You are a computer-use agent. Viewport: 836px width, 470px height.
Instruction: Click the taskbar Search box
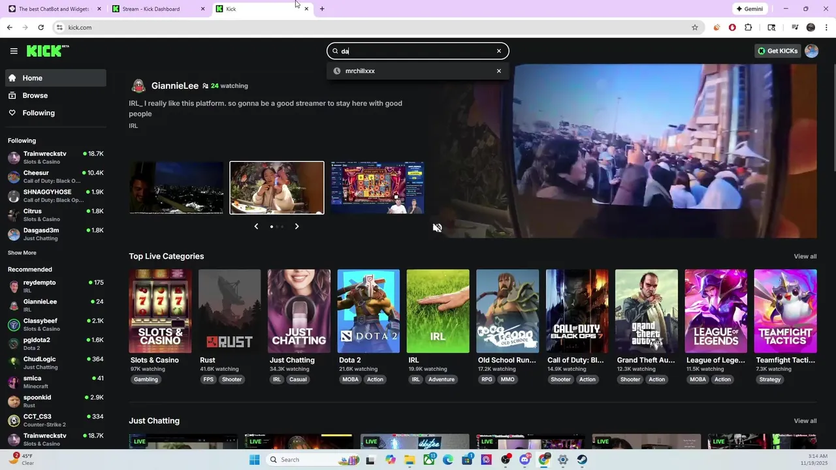tap(314, 460)
